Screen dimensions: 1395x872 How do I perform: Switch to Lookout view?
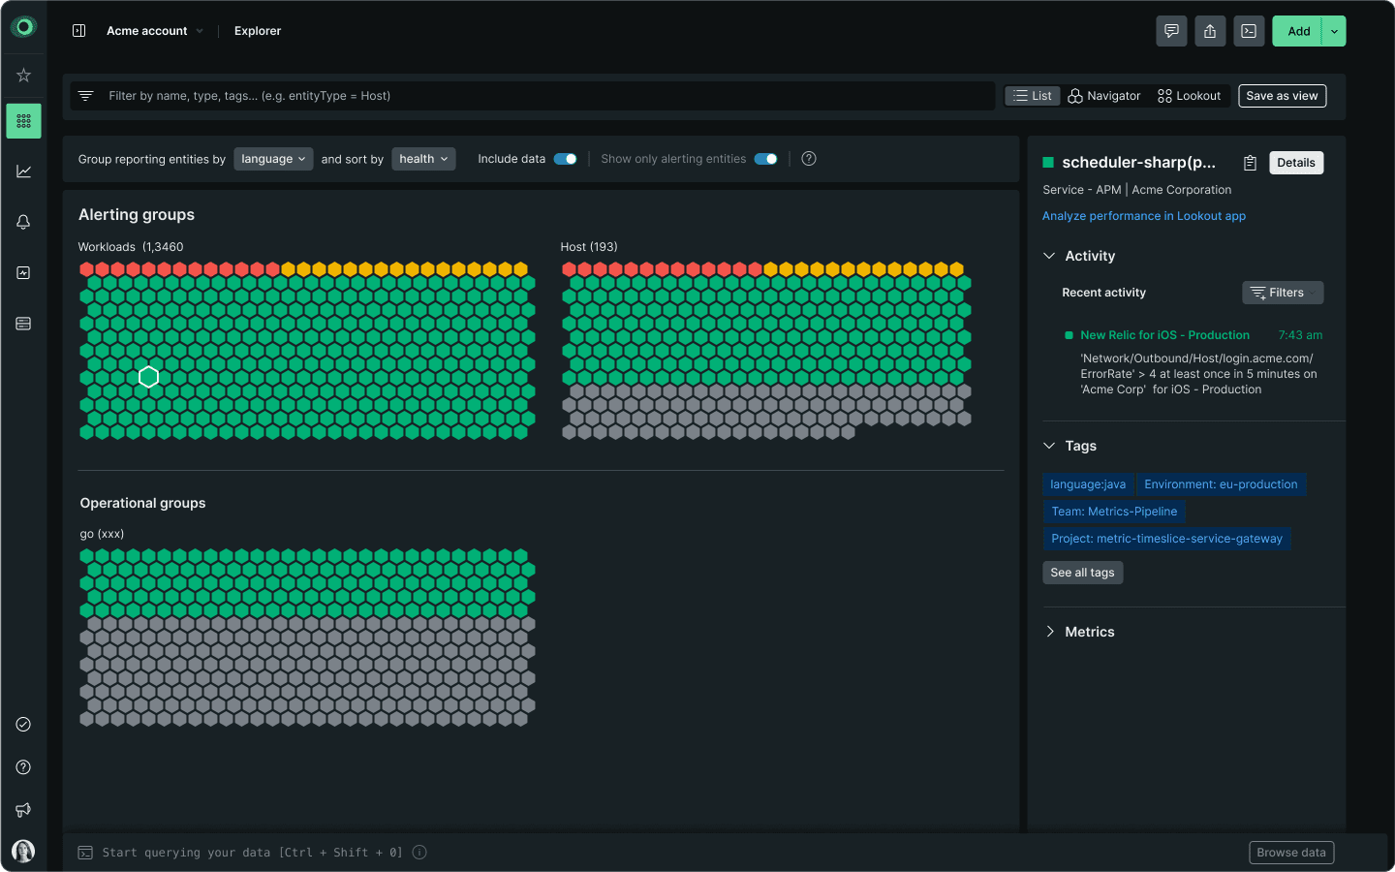pyautogui.click(x=1189, y=96)
